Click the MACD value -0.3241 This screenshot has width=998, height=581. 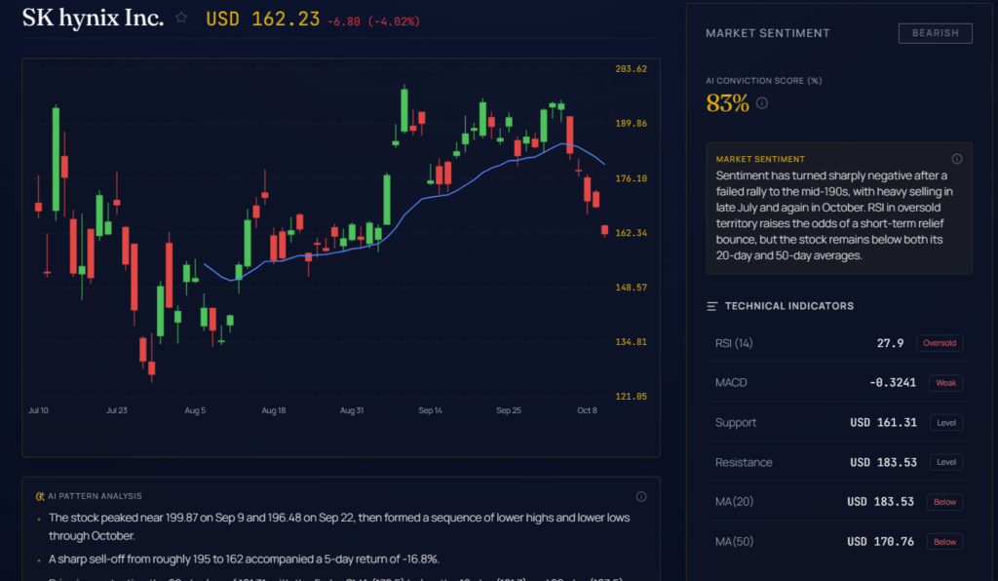[x=893, y=383]
